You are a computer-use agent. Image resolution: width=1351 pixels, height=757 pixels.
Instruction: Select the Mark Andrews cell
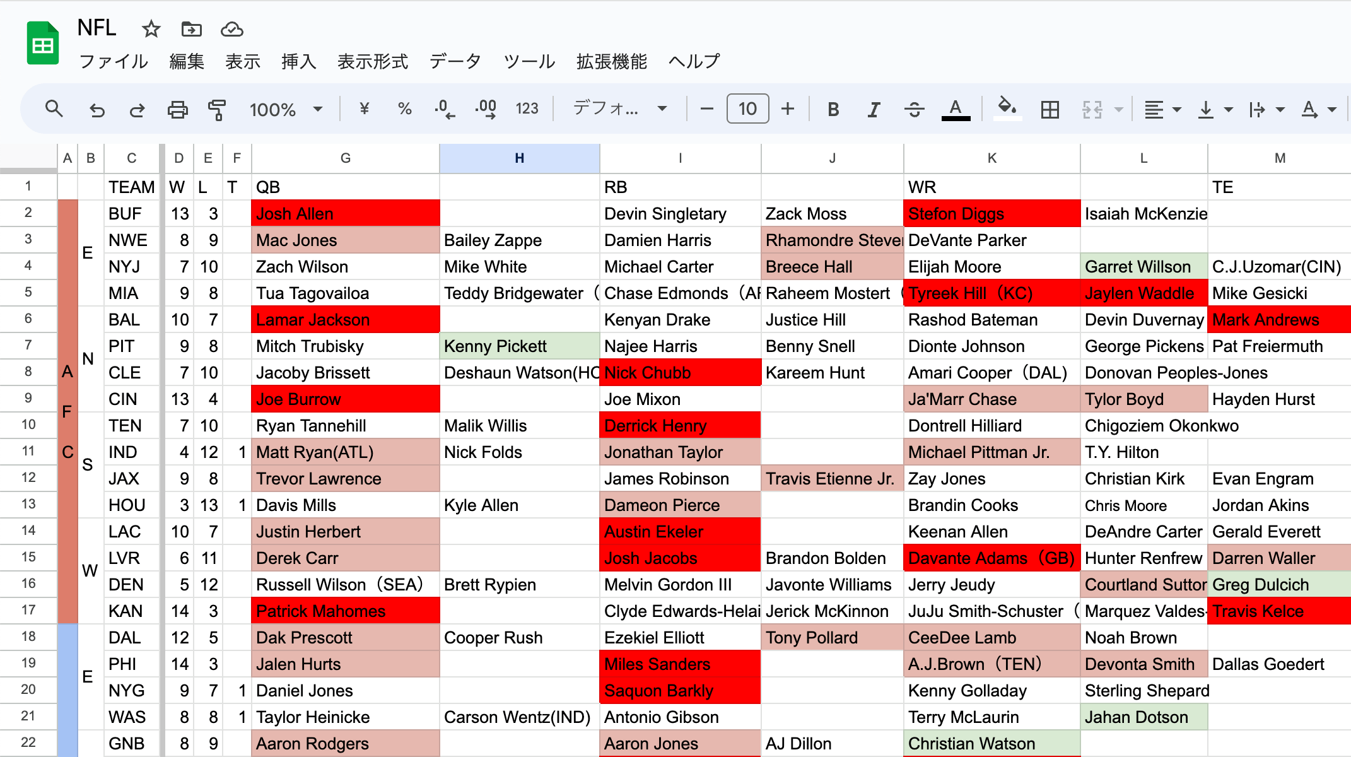(x=1278, y=320)
